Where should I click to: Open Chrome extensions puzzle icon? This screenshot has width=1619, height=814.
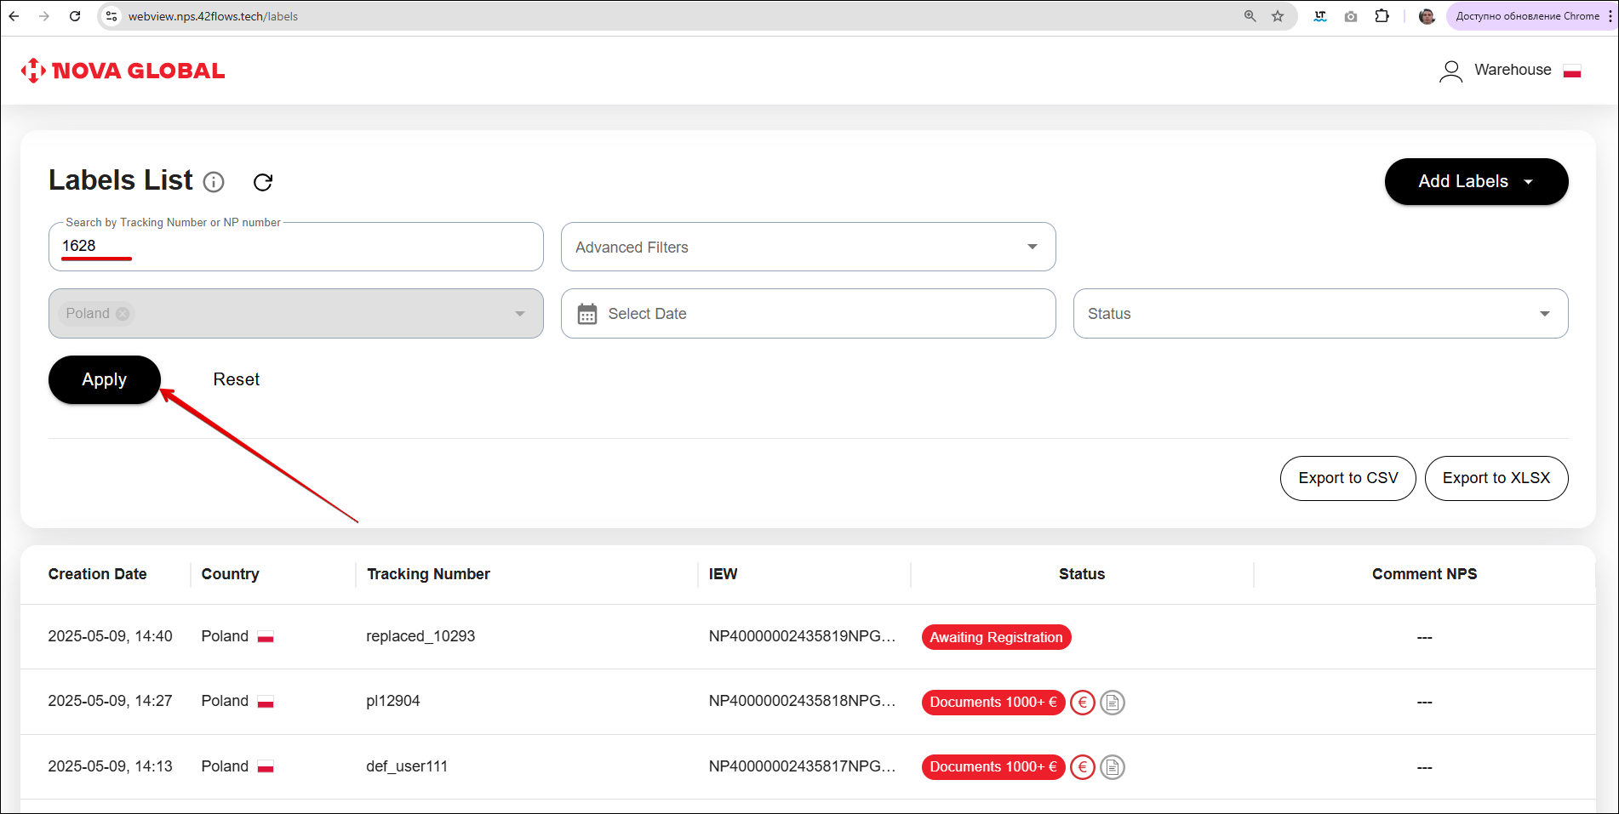click(1382, 16)
